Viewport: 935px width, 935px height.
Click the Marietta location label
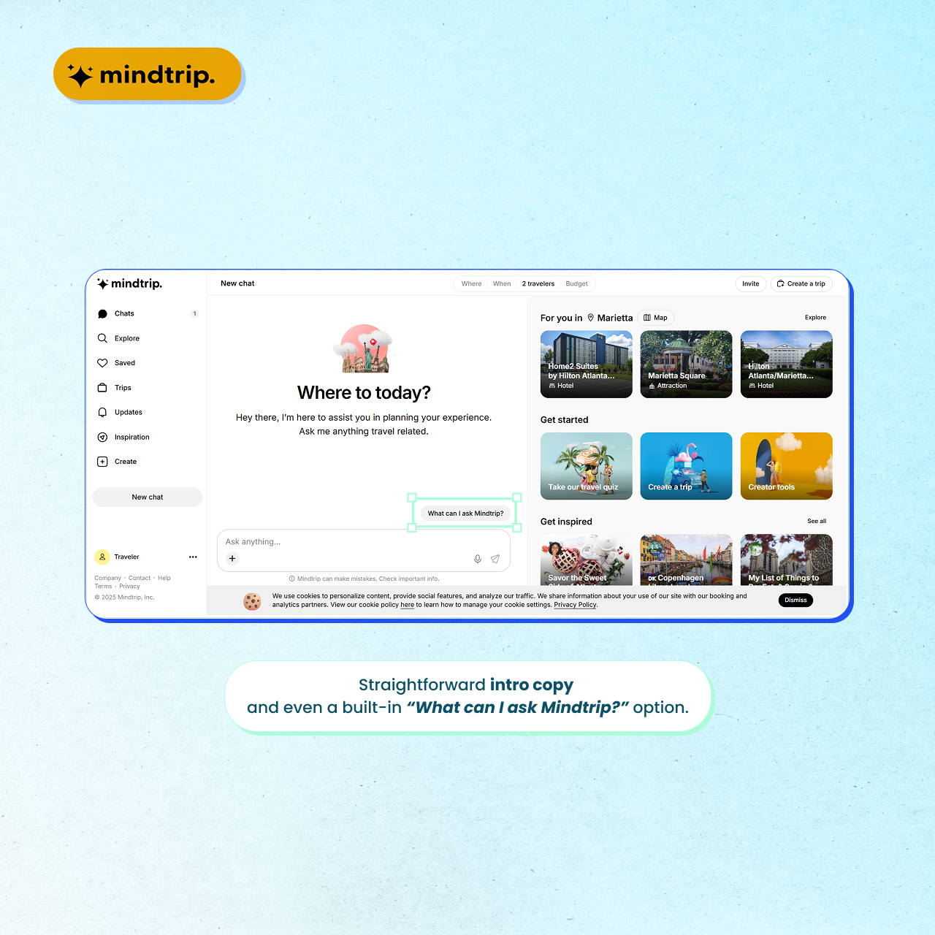coord(610,318)
